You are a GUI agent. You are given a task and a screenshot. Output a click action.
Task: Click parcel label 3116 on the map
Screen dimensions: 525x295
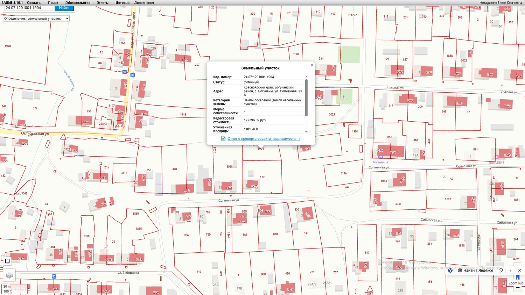click(344, 173)
